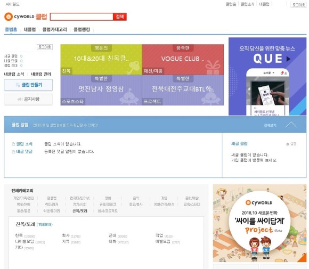Click the search input field

pyautogui.click(x=82, y=17)
